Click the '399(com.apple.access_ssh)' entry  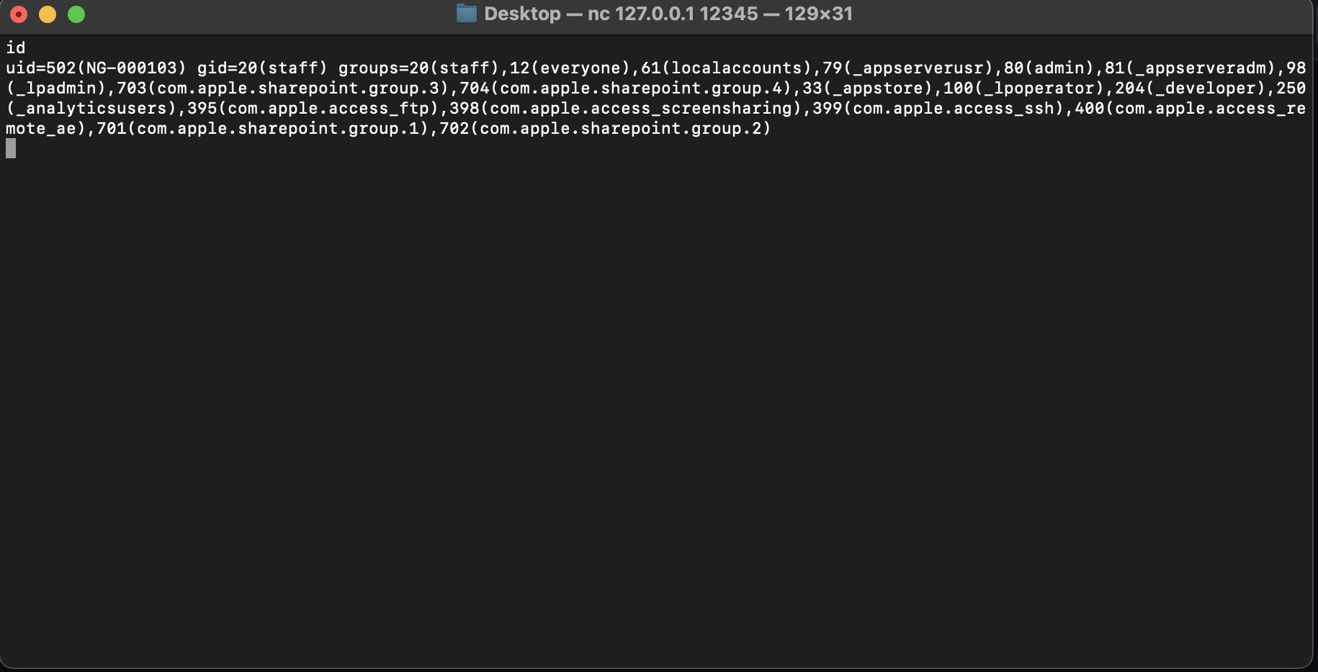tap(938, 109)
